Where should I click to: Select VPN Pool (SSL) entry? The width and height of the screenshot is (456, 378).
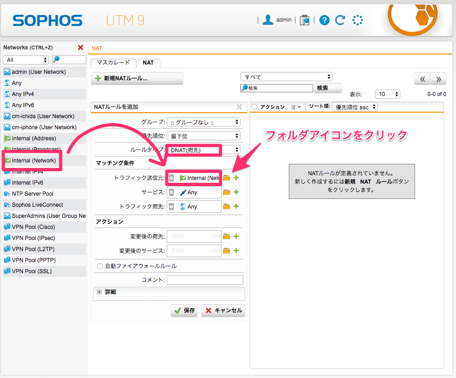pyautogui.click(x=45, y=271)
